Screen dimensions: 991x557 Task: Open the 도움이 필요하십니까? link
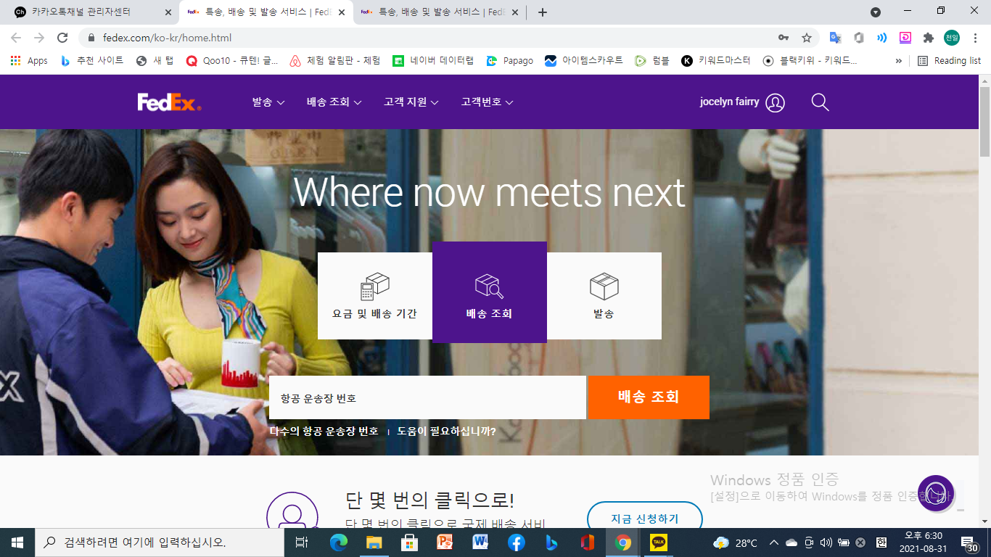point(446,432)
